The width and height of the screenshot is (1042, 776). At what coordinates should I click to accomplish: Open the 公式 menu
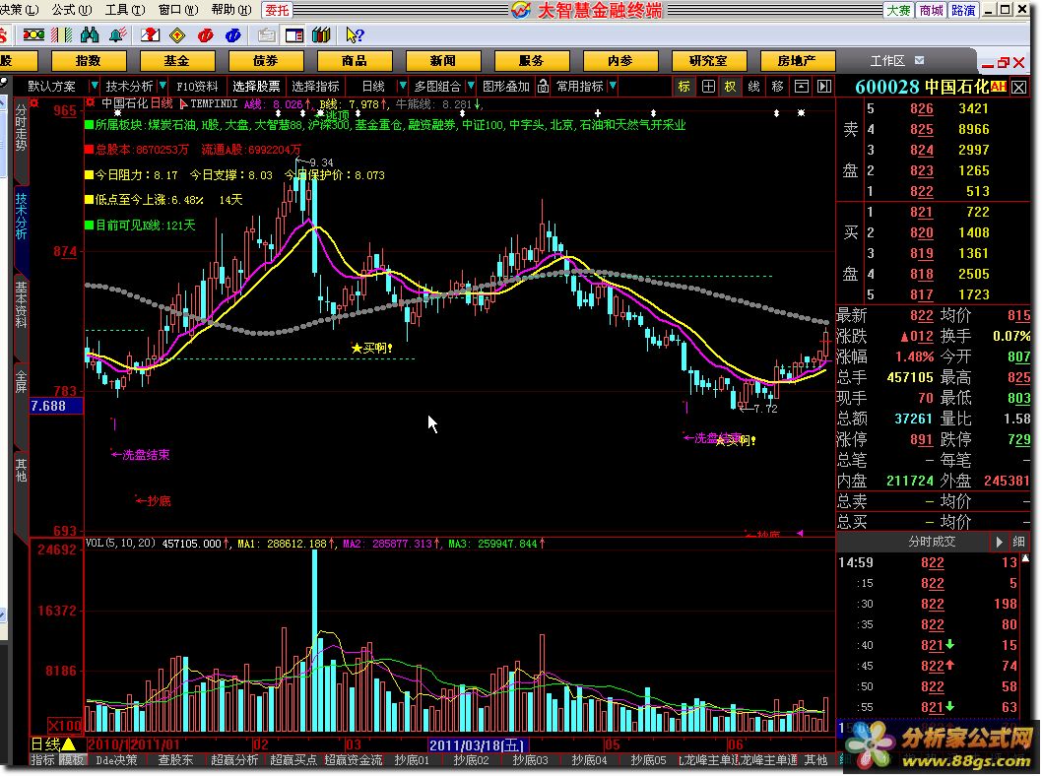click(71, 9)
